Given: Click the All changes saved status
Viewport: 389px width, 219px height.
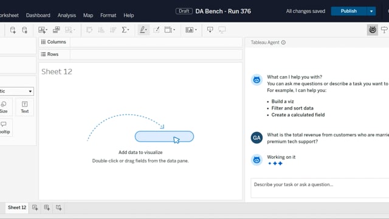Looking at the screenshot, I should point(305,11).
